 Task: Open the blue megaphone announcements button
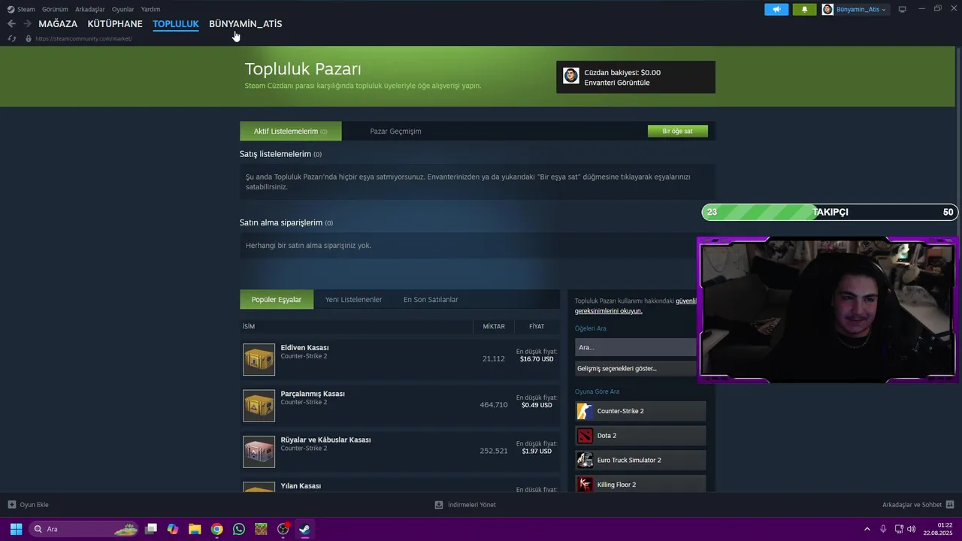coord(776,9)
